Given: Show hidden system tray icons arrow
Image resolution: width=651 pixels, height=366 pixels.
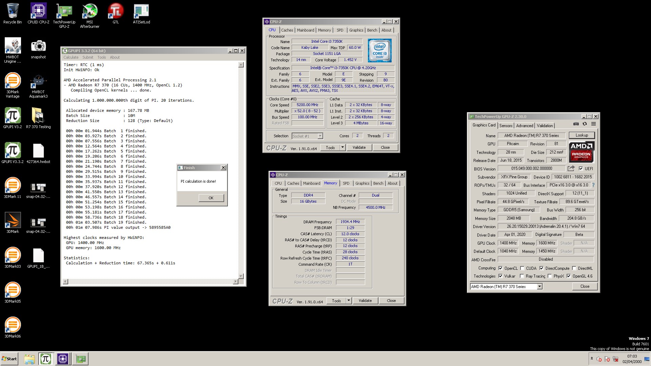Looking at the screenshot, I should [592, 359].
